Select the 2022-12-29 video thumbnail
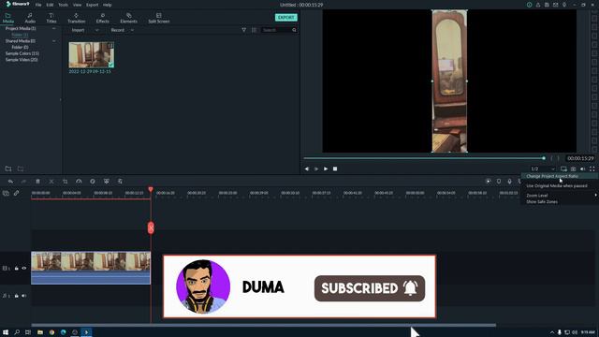Screen dimensions: 599x337 pyautogui.click(x=92, y=55)
